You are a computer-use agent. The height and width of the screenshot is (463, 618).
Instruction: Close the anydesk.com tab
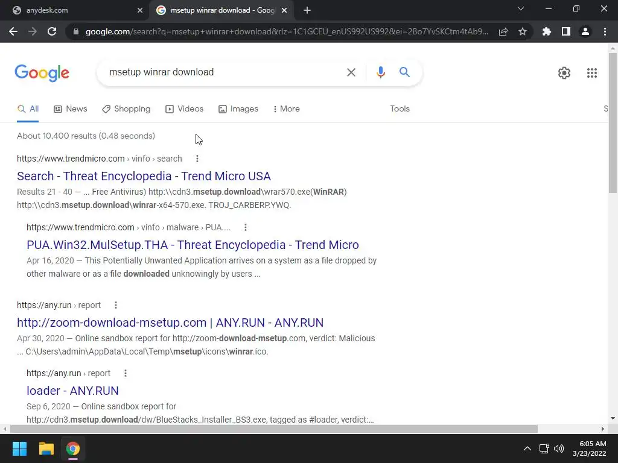140,10
